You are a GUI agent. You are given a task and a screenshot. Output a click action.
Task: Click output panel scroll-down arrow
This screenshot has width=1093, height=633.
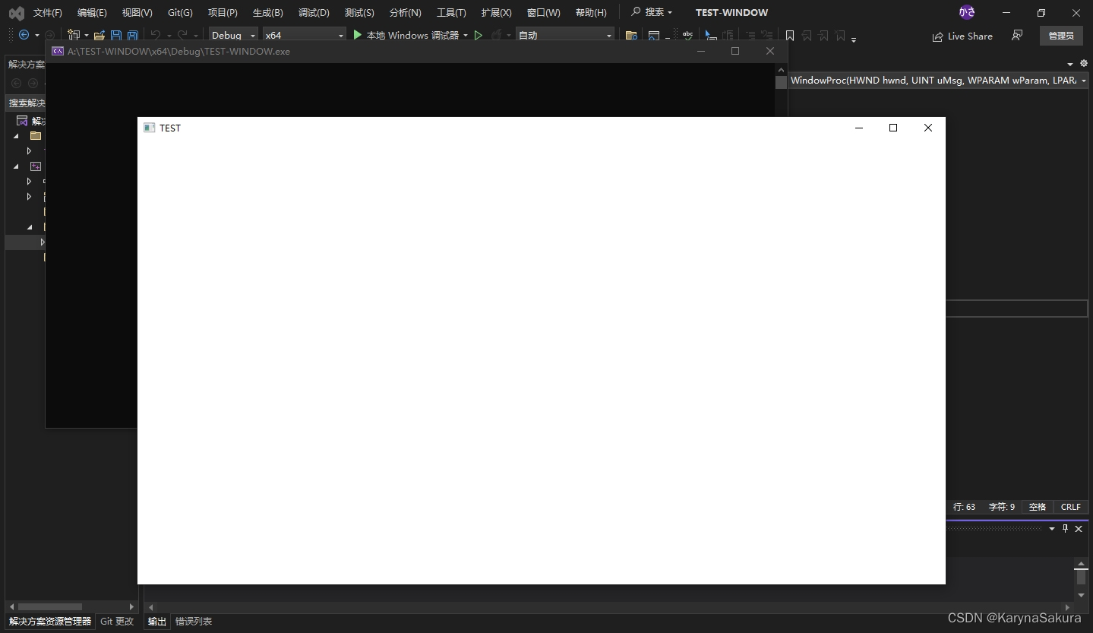click(x=1081, y=596)
